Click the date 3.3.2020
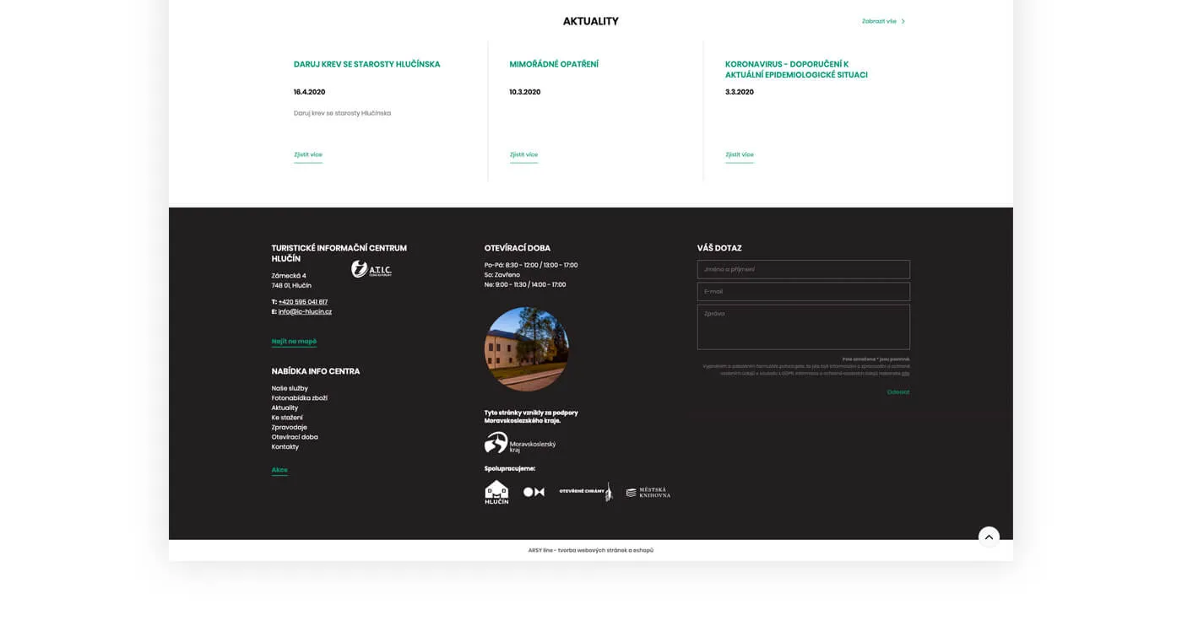 [740, 92]
